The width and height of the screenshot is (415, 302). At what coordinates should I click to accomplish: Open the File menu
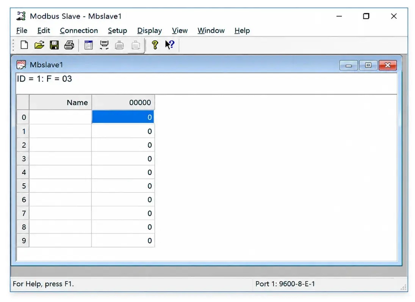click(22, 31)
